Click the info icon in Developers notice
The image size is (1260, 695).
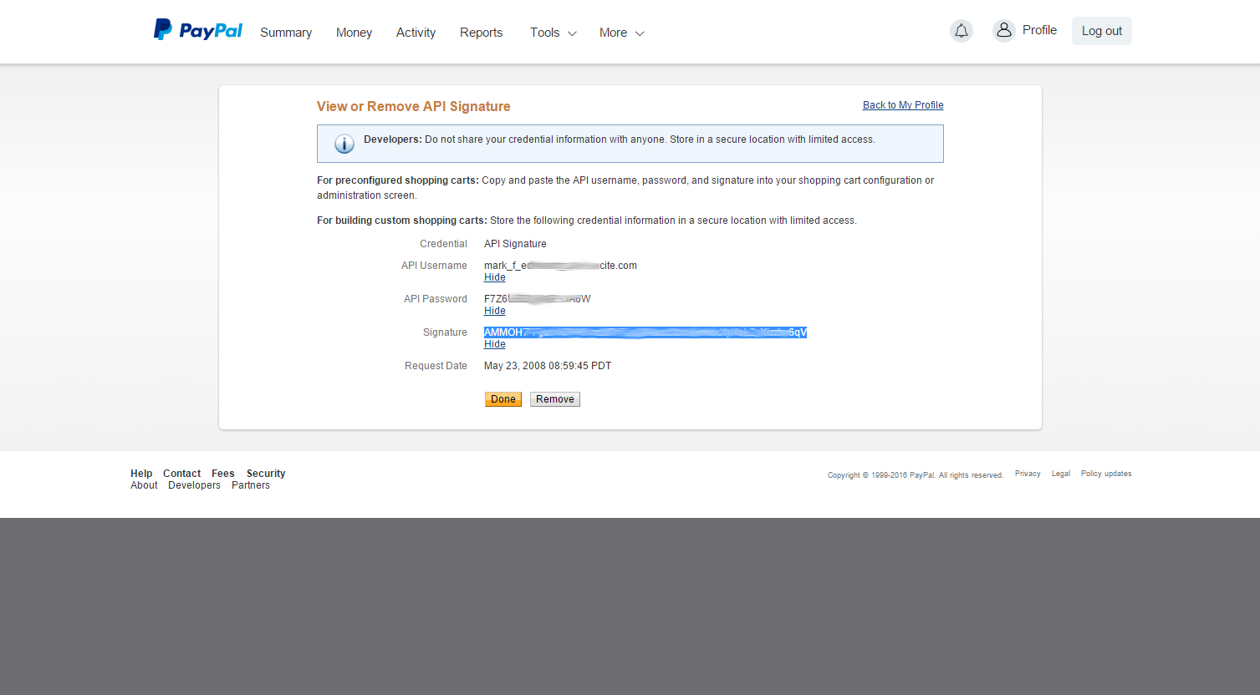[x=344, y=144]
